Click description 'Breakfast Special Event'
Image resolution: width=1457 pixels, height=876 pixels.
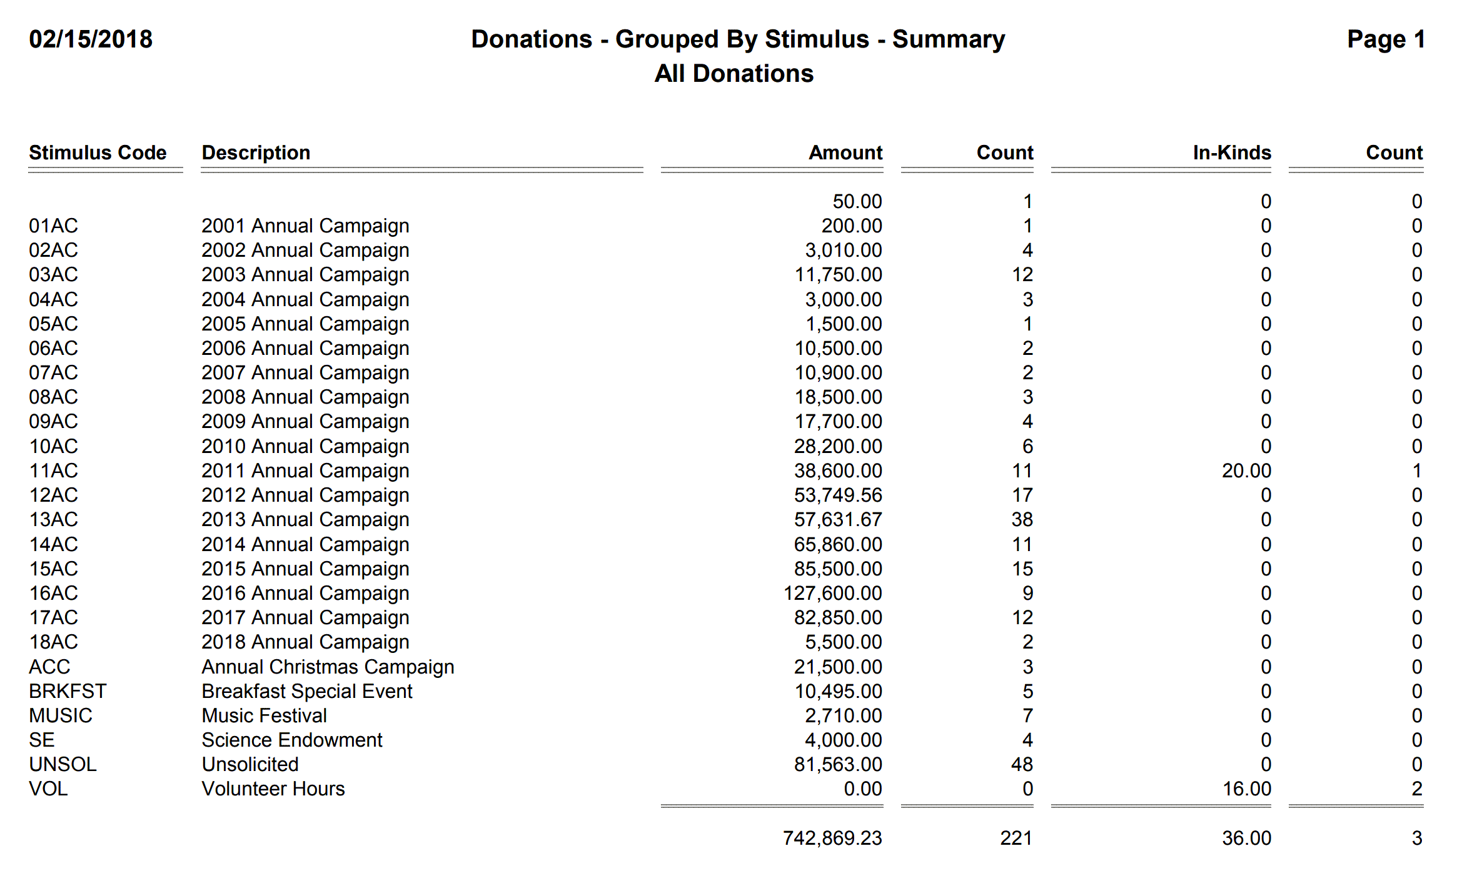tap(307, 692)
